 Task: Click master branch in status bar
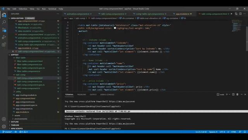[x=7, y=132]
